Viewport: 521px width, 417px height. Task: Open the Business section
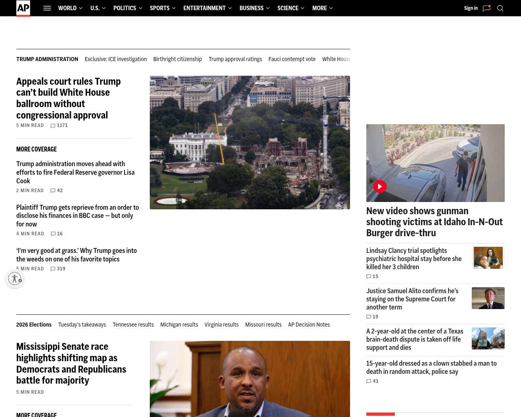coord(252,8)
